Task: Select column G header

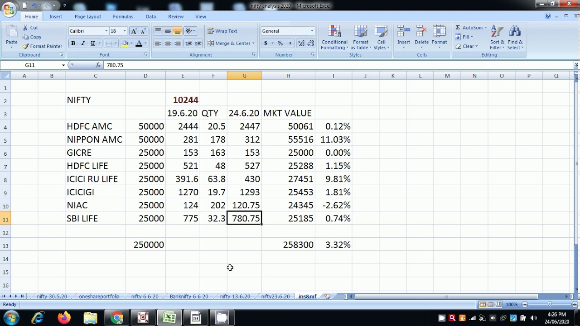Action: point(244,76)
